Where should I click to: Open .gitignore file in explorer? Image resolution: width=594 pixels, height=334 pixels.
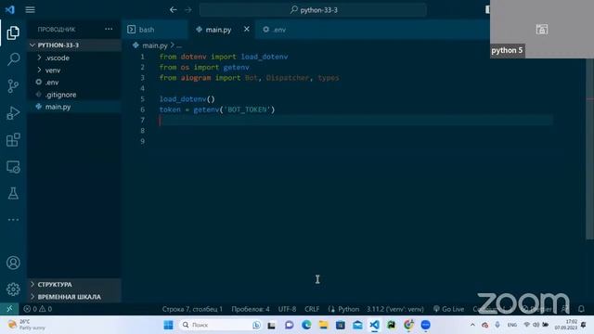[x=74, y=95]
